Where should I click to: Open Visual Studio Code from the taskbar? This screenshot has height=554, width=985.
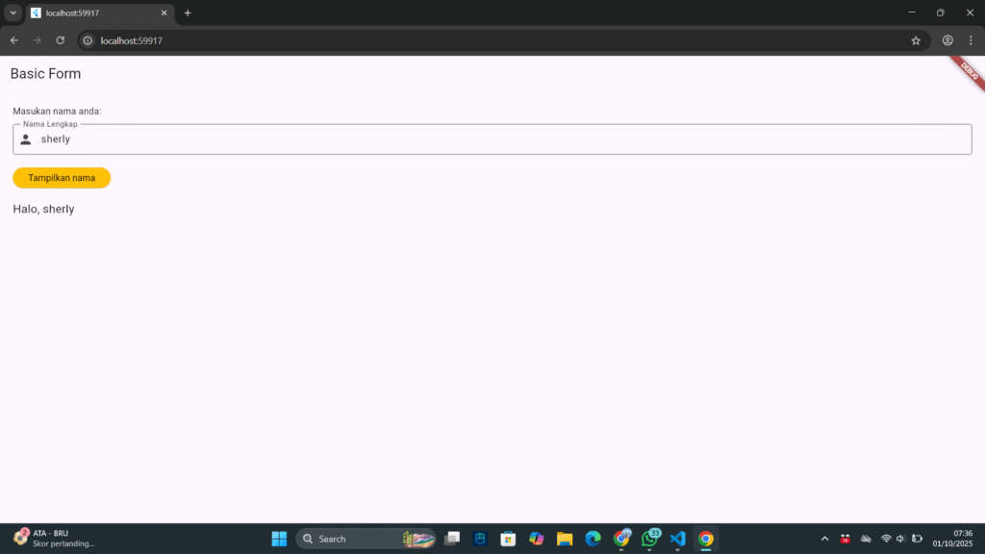(x=677, y=539)
